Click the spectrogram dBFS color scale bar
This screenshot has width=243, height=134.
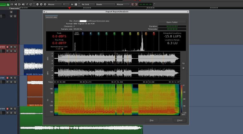(182, 99)
